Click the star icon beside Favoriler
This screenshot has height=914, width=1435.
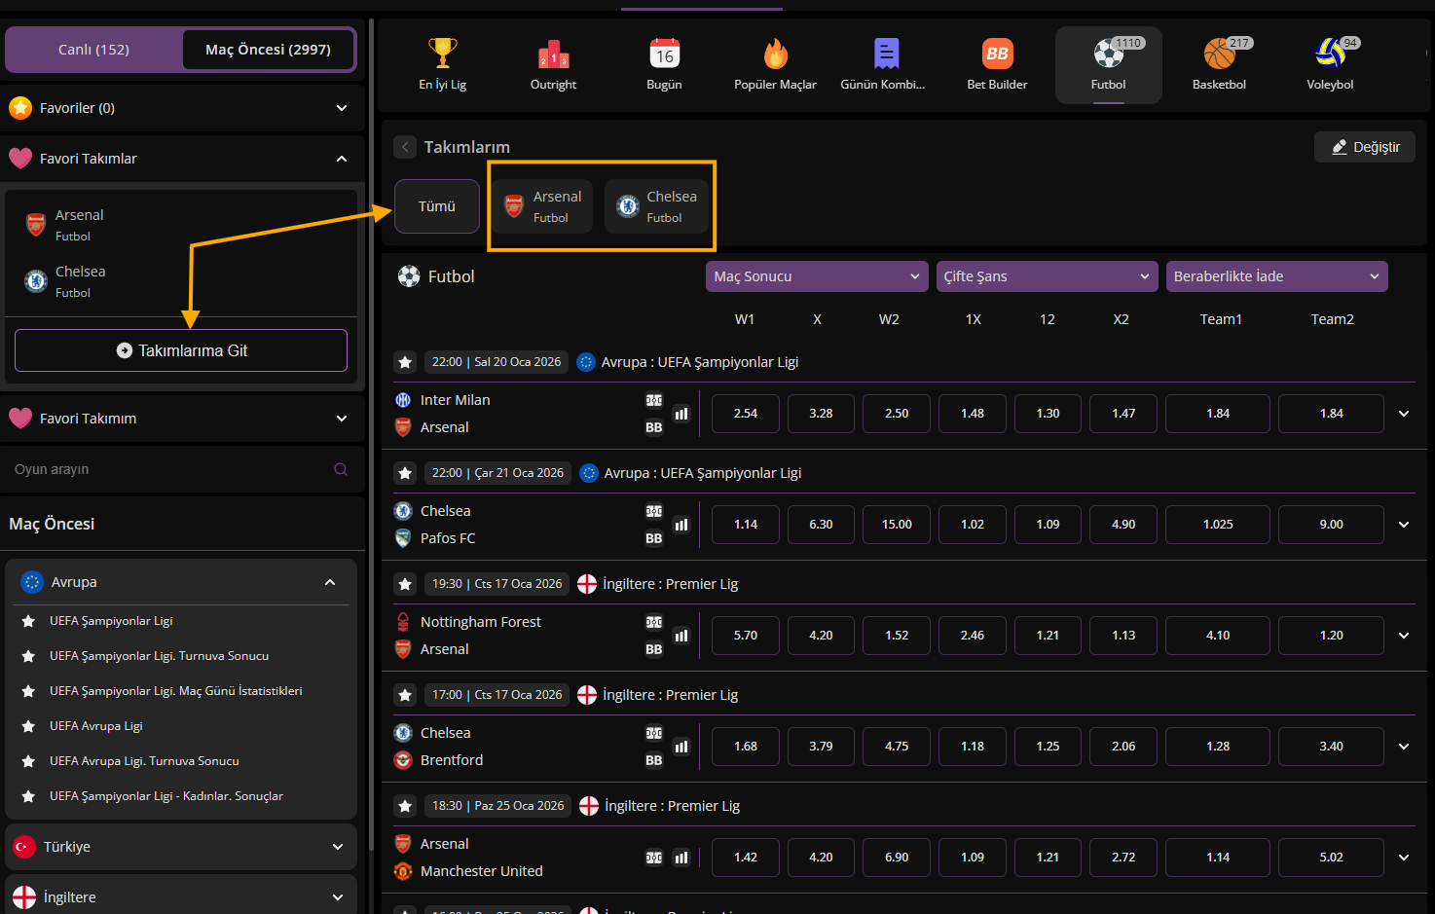click(20, 108)
